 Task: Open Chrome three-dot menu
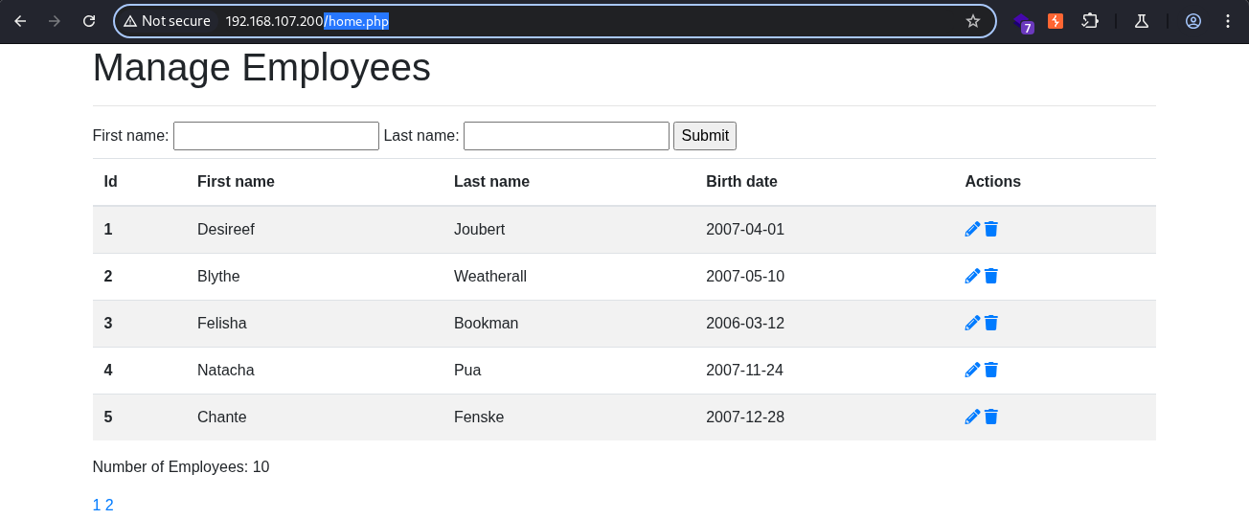(x=1228, y=21)
